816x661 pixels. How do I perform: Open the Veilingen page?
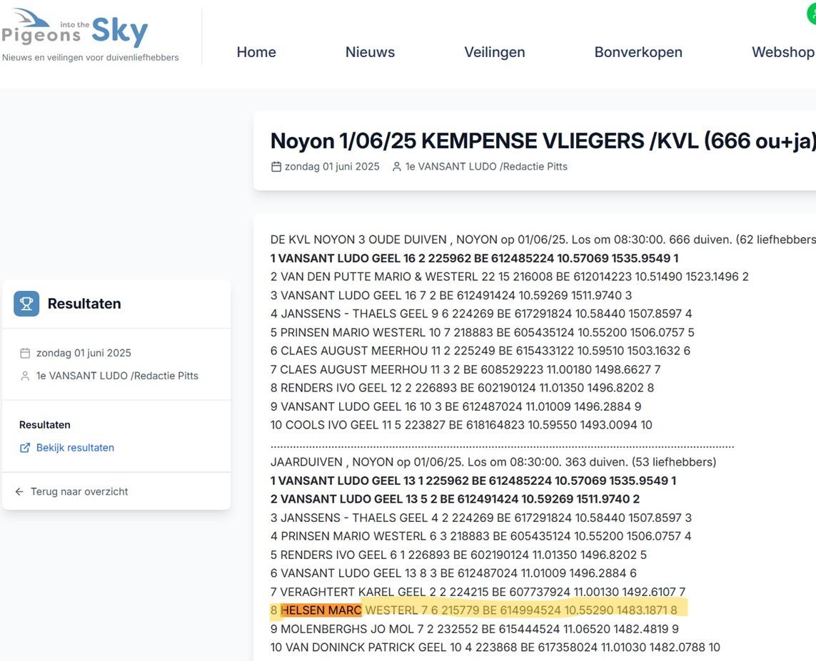click(495, 50)
